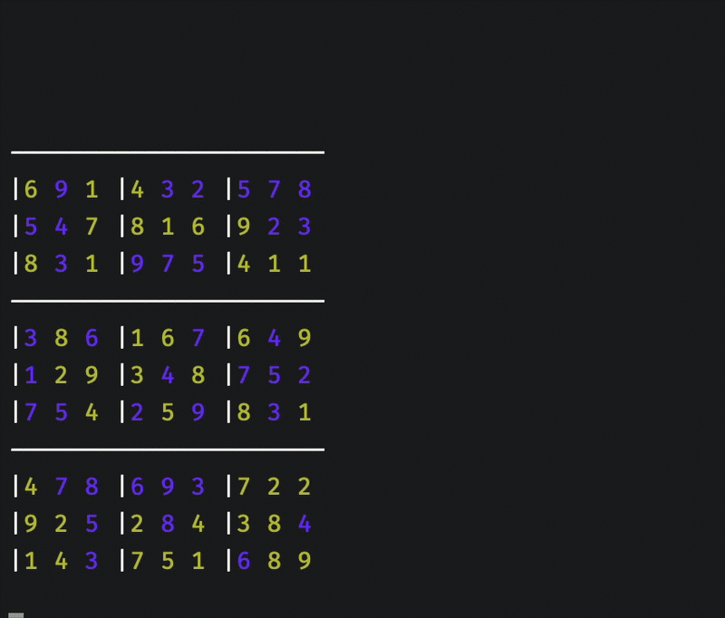This screenshot has height=618, width=725.
Task: Select the purple 5 in the '9 7 5' group
Action: point(198,264)
